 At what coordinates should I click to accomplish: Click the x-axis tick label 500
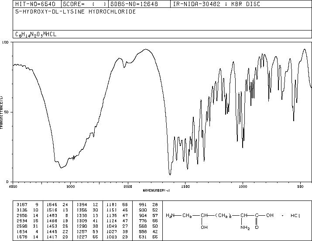pyautogui.click(x=301, y=187)
